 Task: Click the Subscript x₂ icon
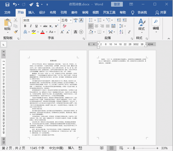[x=51, y=26]
